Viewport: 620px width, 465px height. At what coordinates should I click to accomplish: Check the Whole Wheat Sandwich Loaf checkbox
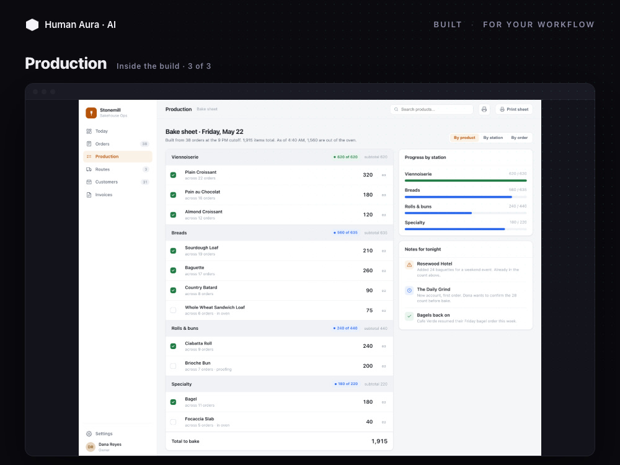pyautogui.click(x=173, y=311)
